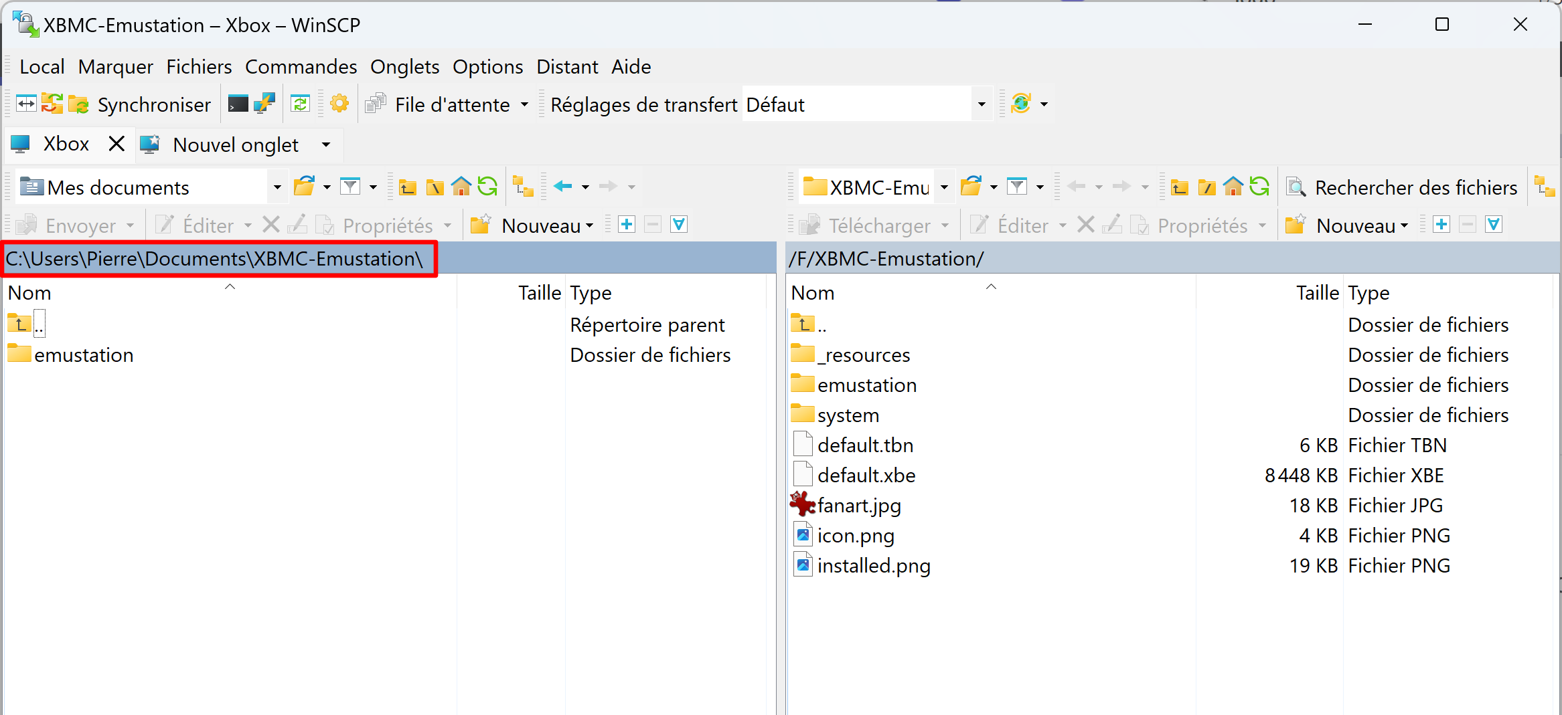The height and width of the screenshot is (715, 1562).
Task: Click the filter funnel icon in remote panel
Action: tap(1017, 187)
